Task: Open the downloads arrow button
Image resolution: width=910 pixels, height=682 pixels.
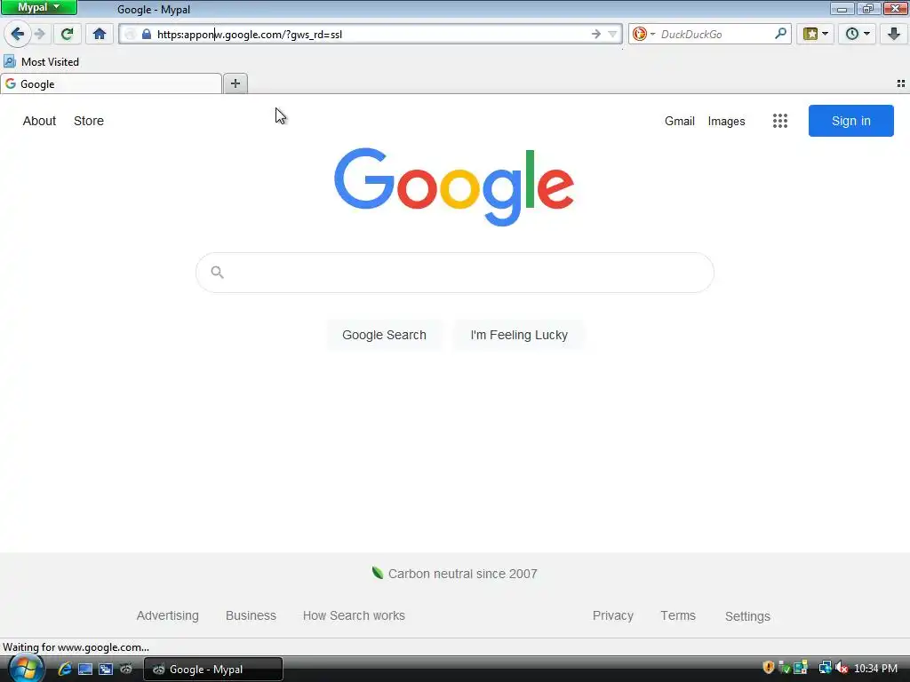Action: coord(894,35)
